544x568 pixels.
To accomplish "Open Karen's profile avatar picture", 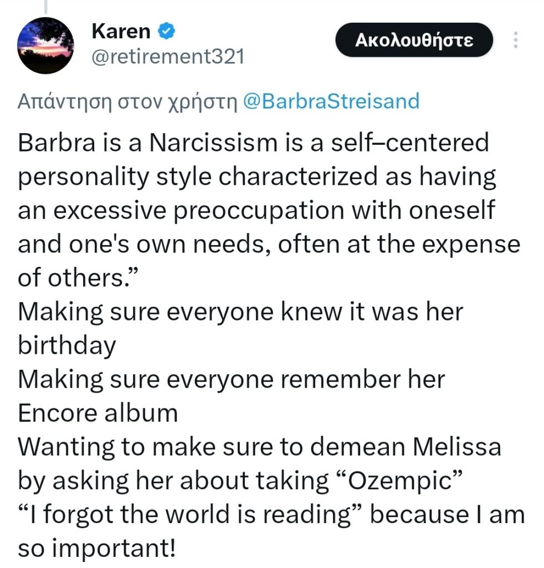I will click(x=46, y=45).
